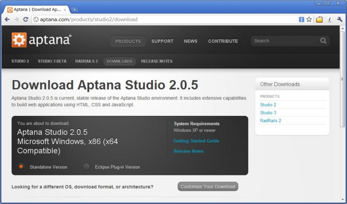
Task: Bookmark this page with the star icon
Action: tap(309, 19)
